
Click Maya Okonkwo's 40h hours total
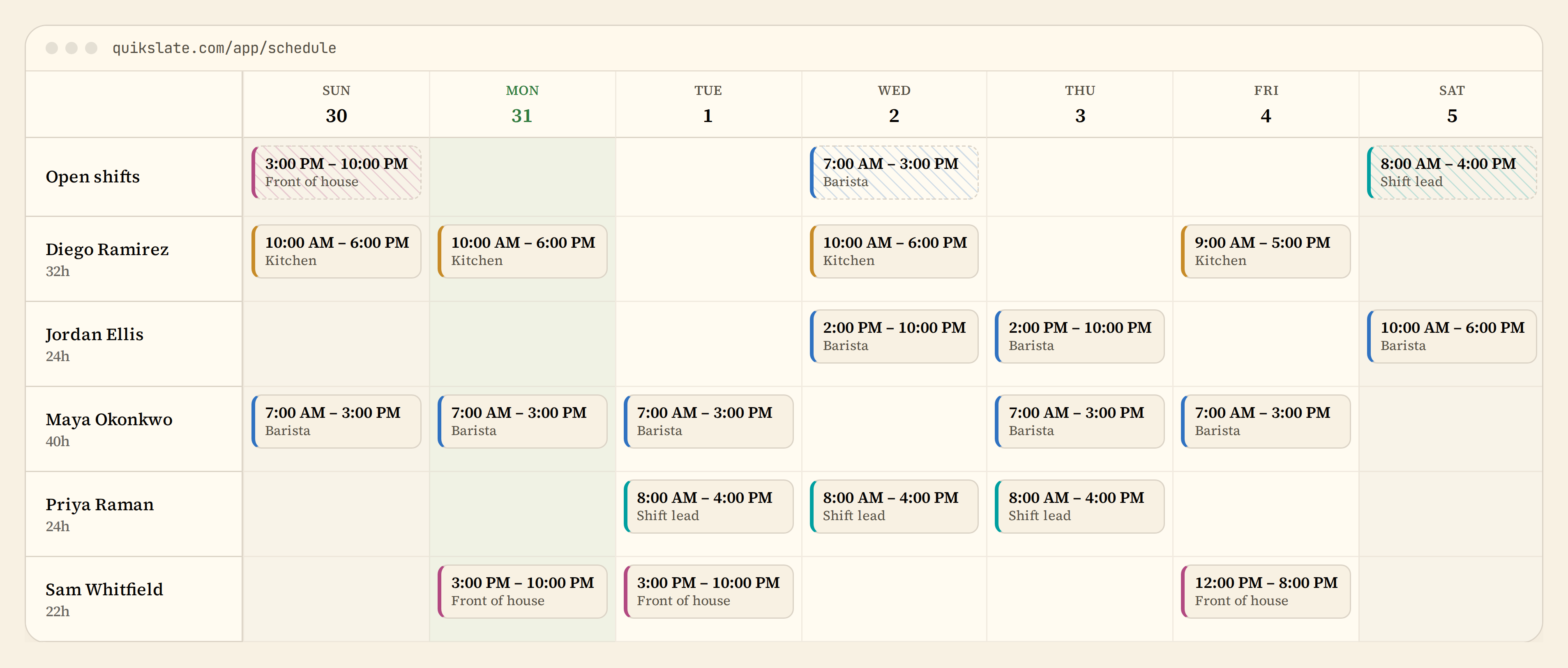(x=58, y=442)
